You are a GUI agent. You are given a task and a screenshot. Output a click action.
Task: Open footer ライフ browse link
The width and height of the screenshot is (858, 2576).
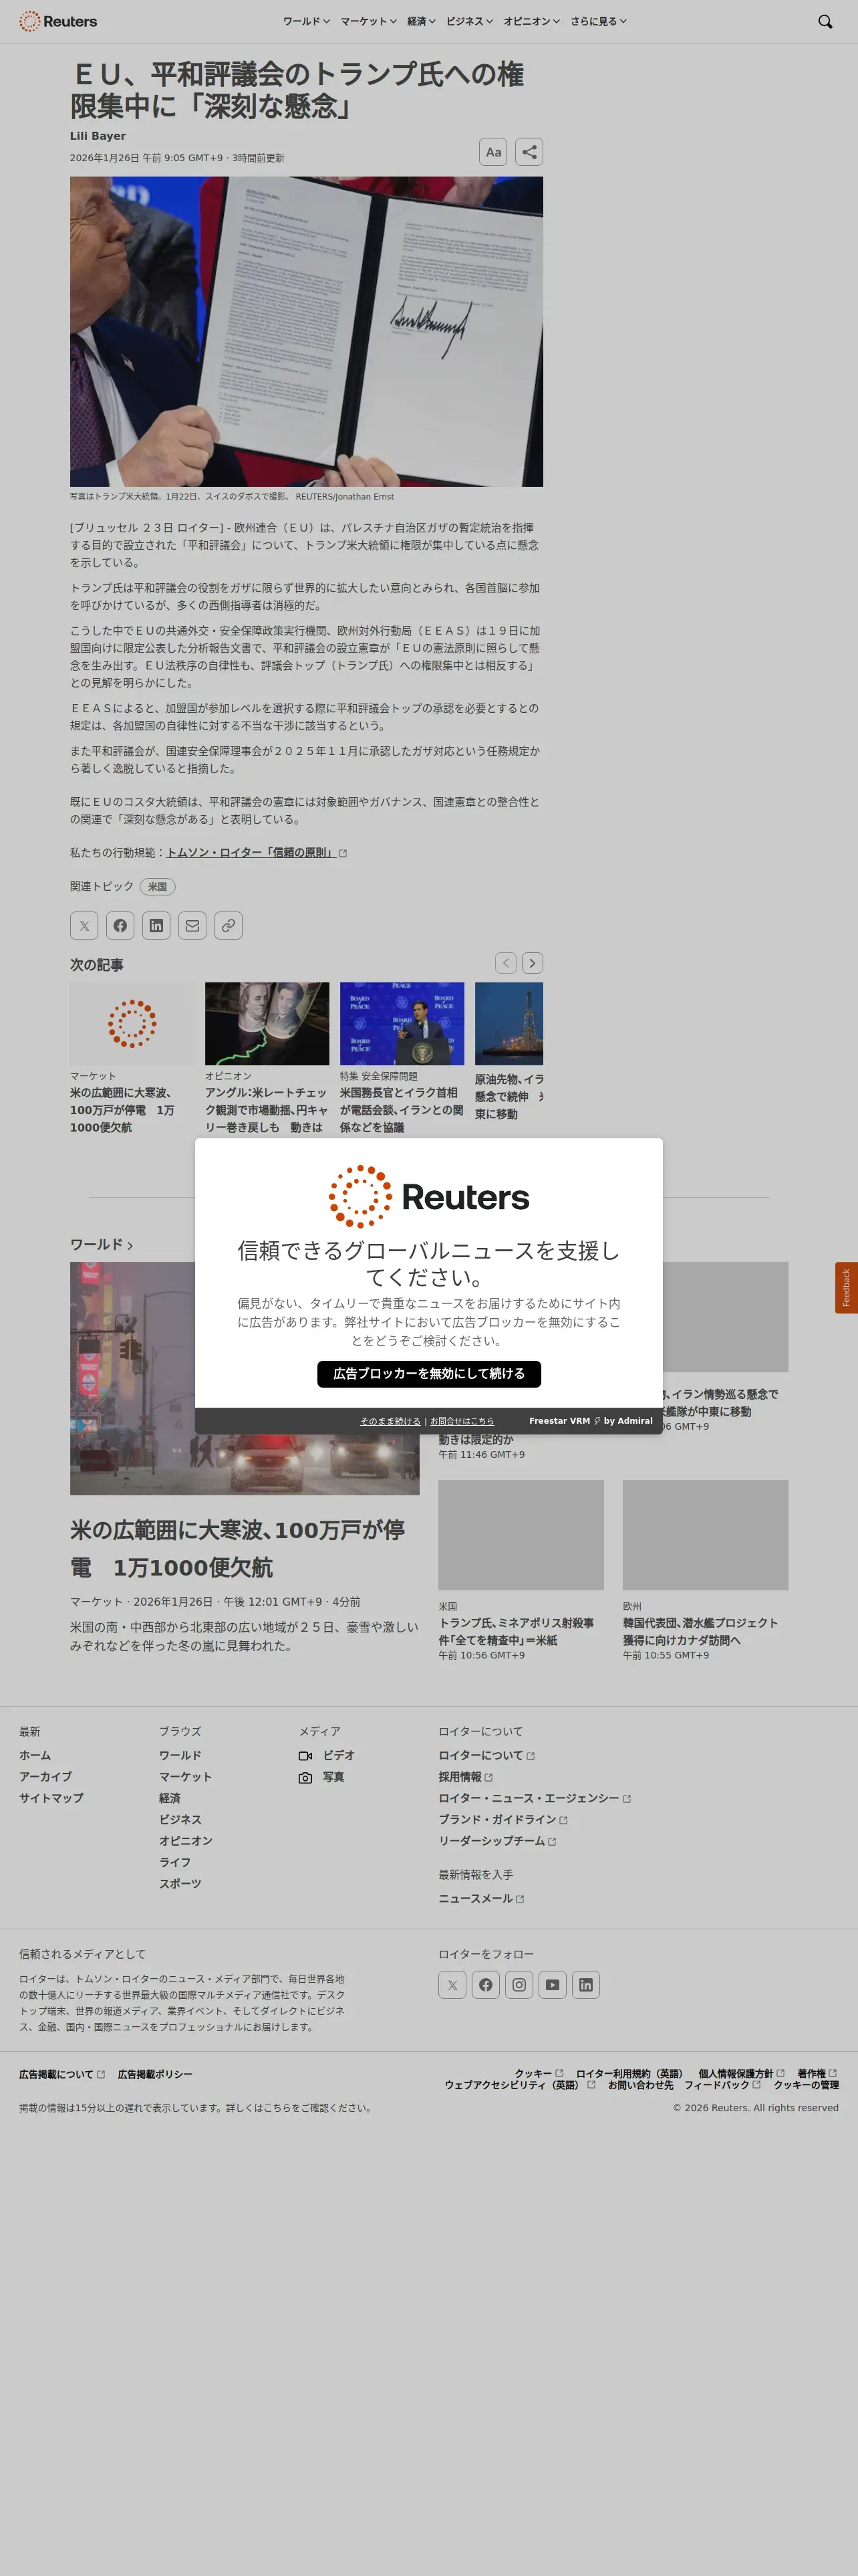pos(175,1863)
